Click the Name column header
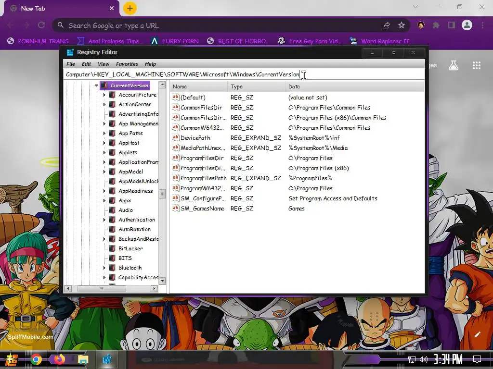493x369 pixels. tap(198, 86)
